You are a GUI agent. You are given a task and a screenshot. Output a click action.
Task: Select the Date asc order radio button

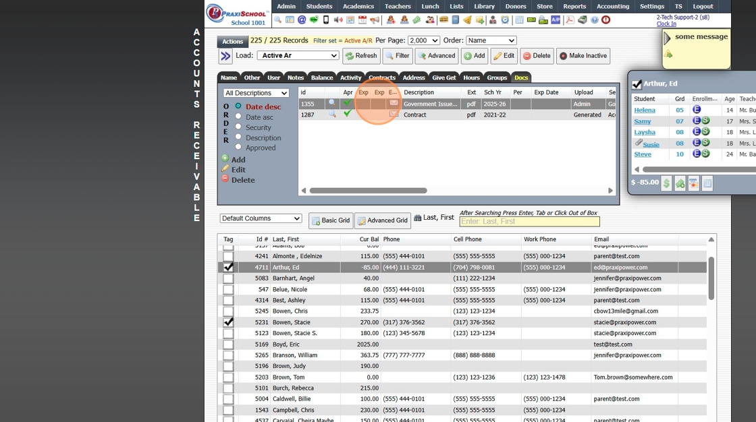tap(238, 117)
